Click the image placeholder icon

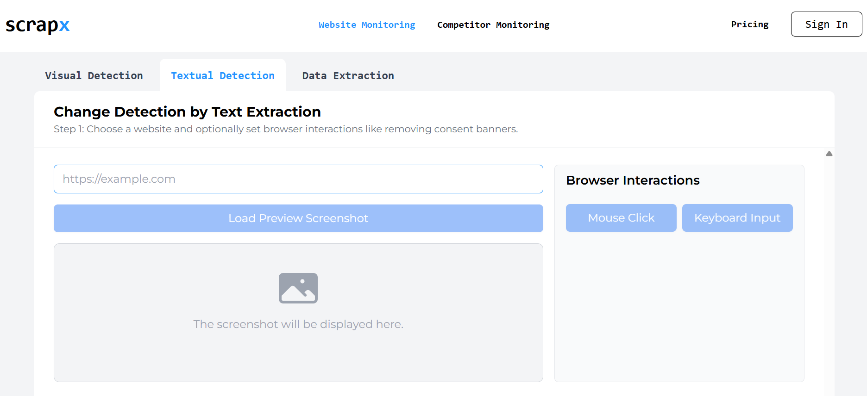[x=298, y=288]
